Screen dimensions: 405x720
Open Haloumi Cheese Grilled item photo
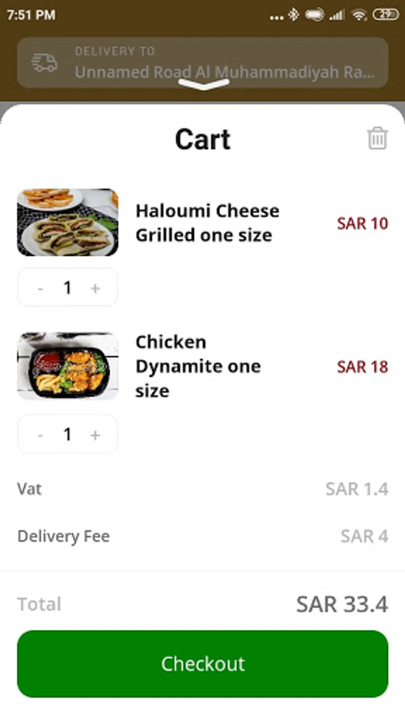pyautogui.click(x=68, y=222)
